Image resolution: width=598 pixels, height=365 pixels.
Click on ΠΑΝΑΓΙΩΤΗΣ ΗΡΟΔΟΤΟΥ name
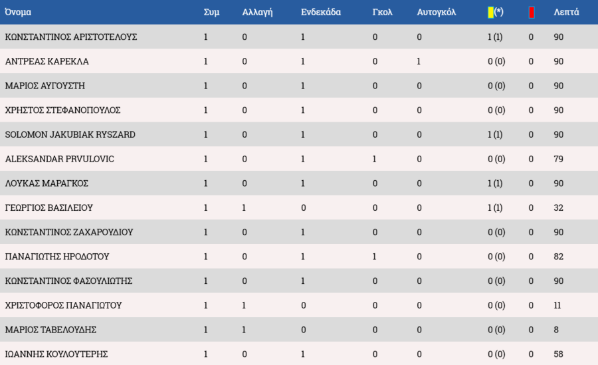click(x=57, y=256)
